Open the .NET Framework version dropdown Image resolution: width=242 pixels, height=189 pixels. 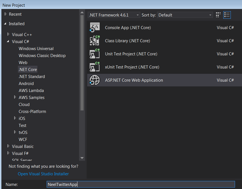114,15
